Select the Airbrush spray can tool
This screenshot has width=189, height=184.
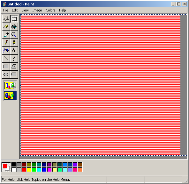tap(6, 51)
